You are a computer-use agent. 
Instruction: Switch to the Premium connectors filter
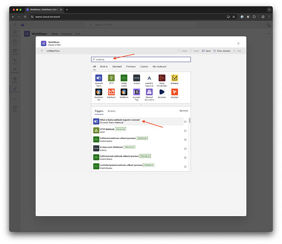(131, 67)
